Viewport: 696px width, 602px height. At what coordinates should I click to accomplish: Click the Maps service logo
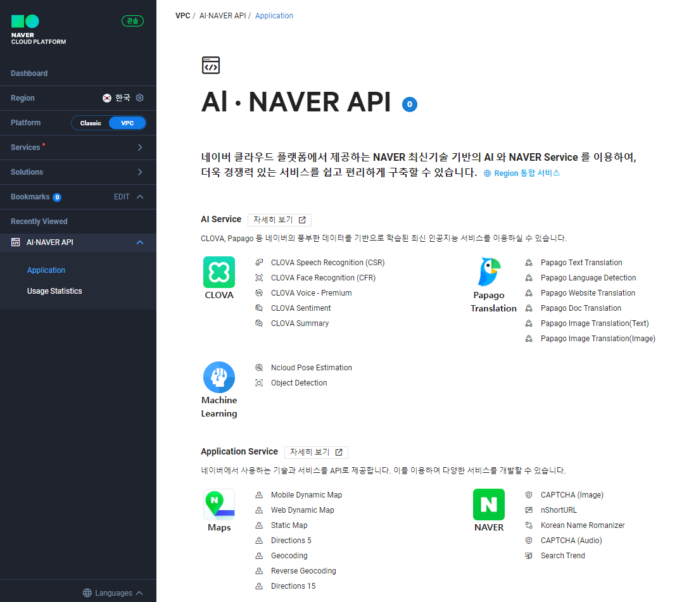click(x=219, y=505)
